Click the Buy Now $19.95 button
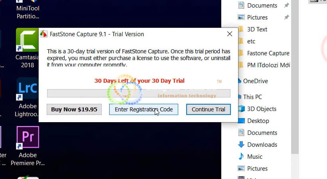The width and height of the screenshot is (327, 179). tap(74, 109)
